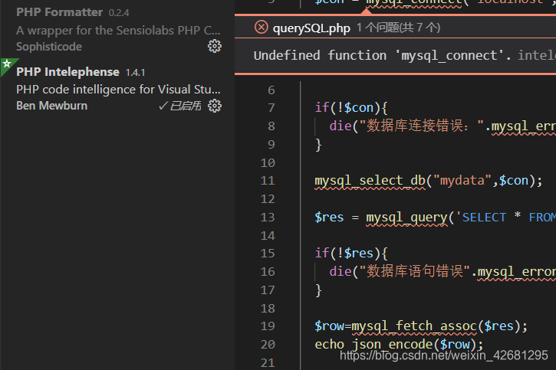
Task: Click the die call on line 16
Action: [x=341, y=272]
